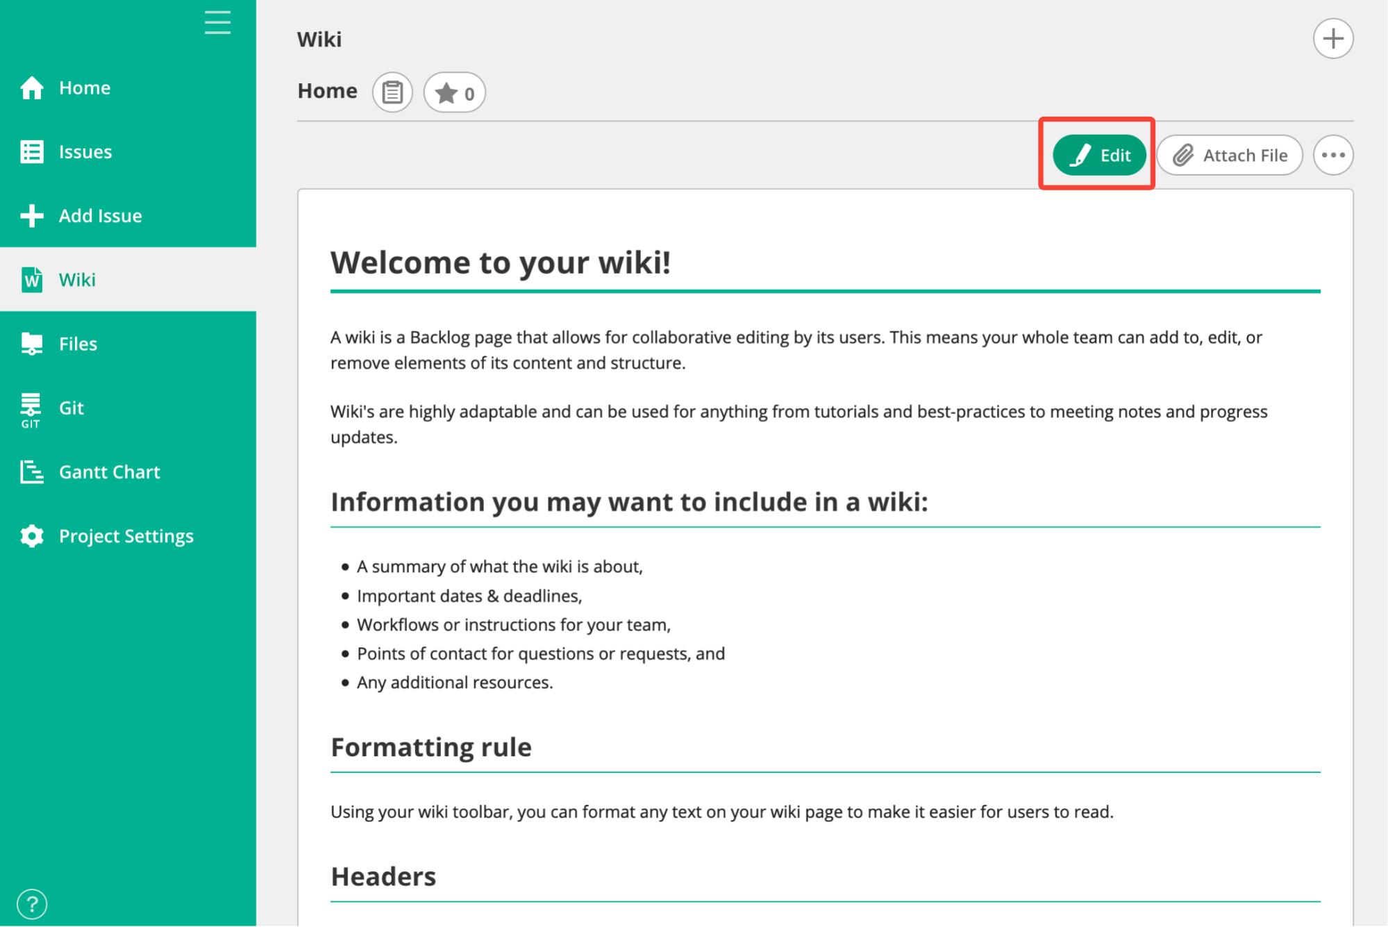Open Project Settings gear icon
Viewport: 1388px width, 927px height.
(32, 536)
